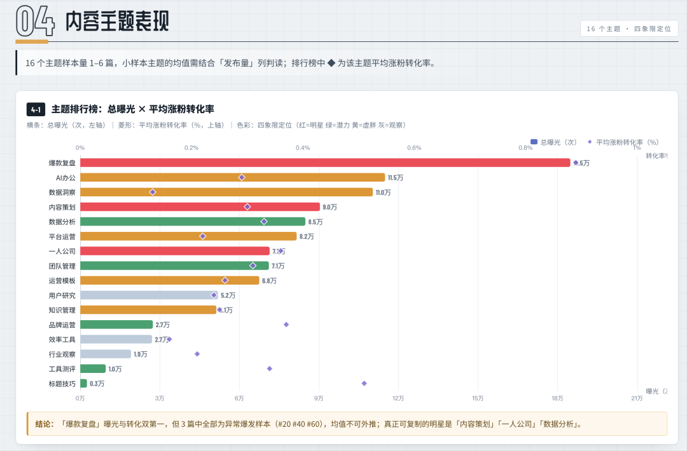Select the diamond marker on 运营模板 row
687x451 pixels.
pos(225,280)
